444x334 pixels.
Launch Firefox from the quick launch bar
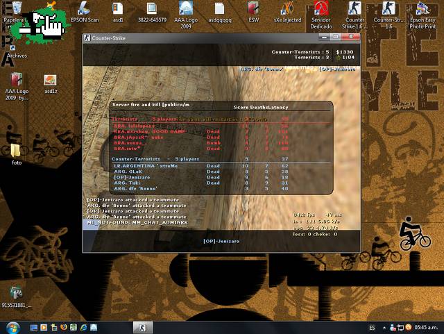(x=64, y=328)
